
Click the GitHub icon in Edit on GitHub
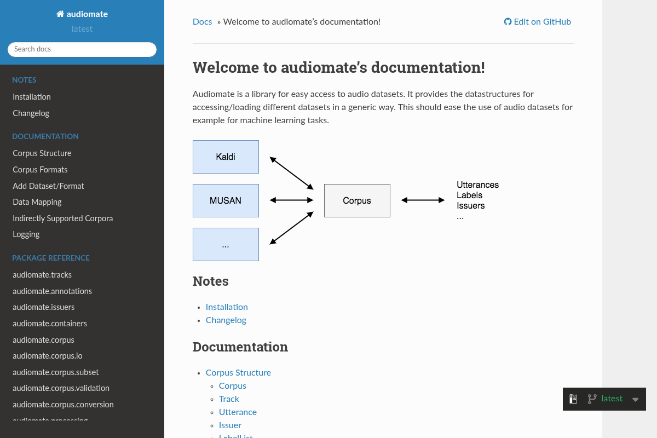pos(508,22)
